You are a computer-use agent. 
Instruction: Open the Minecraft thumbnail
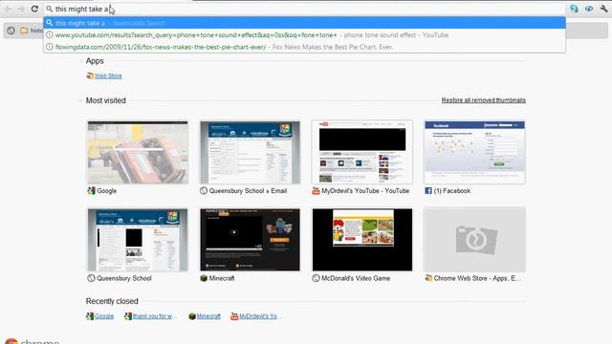[251, 240]
